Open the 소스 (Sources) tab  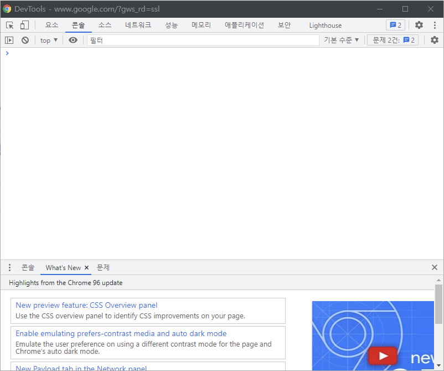tap(105, 26)
